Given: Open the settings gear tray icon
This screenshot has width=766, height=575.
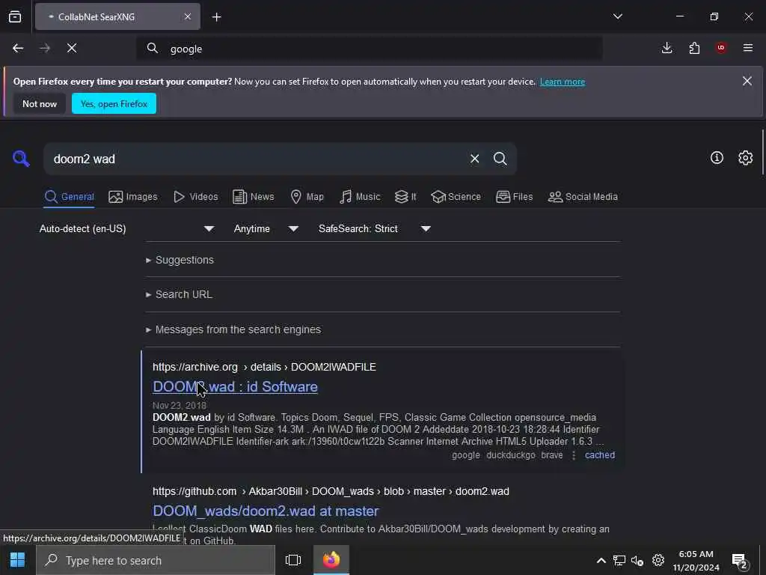Looking at the screenshot, I should coord(658,560).
